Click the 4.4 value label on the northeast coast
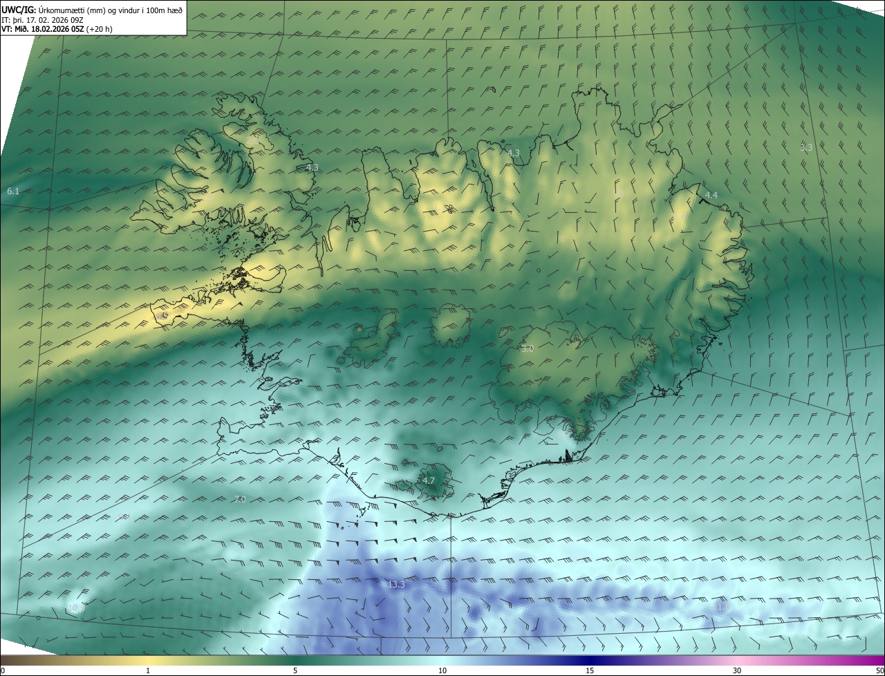885x676 pixels. pos(711,196)
